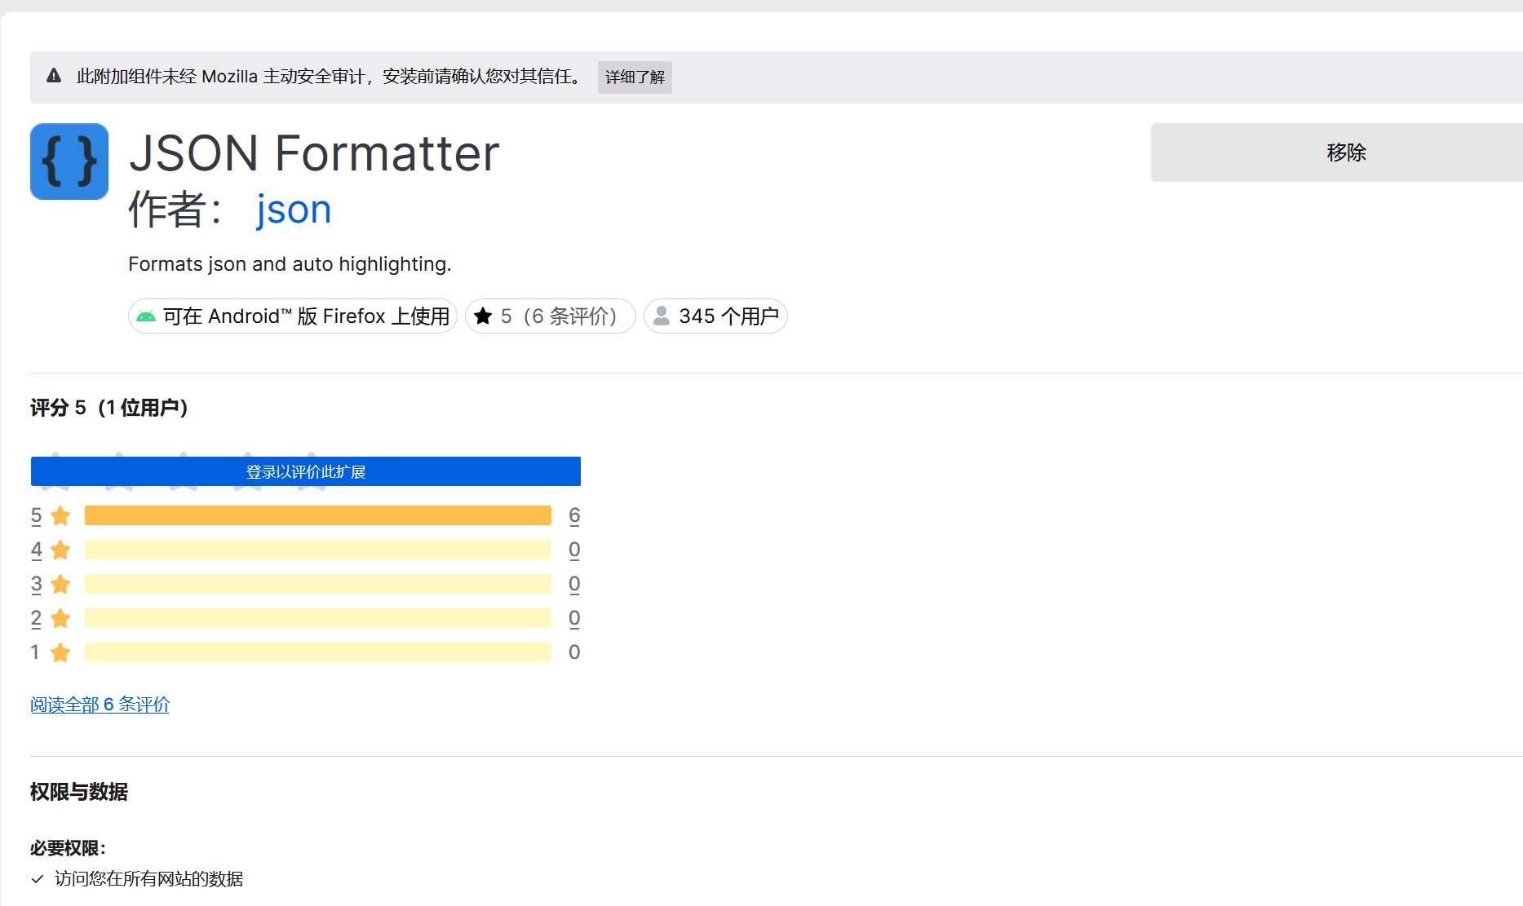The height and width of the screenshot is (906, 1523).
Task: Click the star icon in the 5-star row
Action: coord(60,515)
